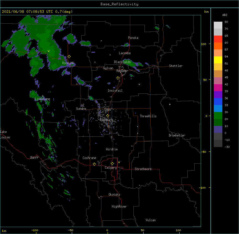Click the Base_Reflectivity title text
239x234 pixels.
pyautogui.click(x=119, y=4)
